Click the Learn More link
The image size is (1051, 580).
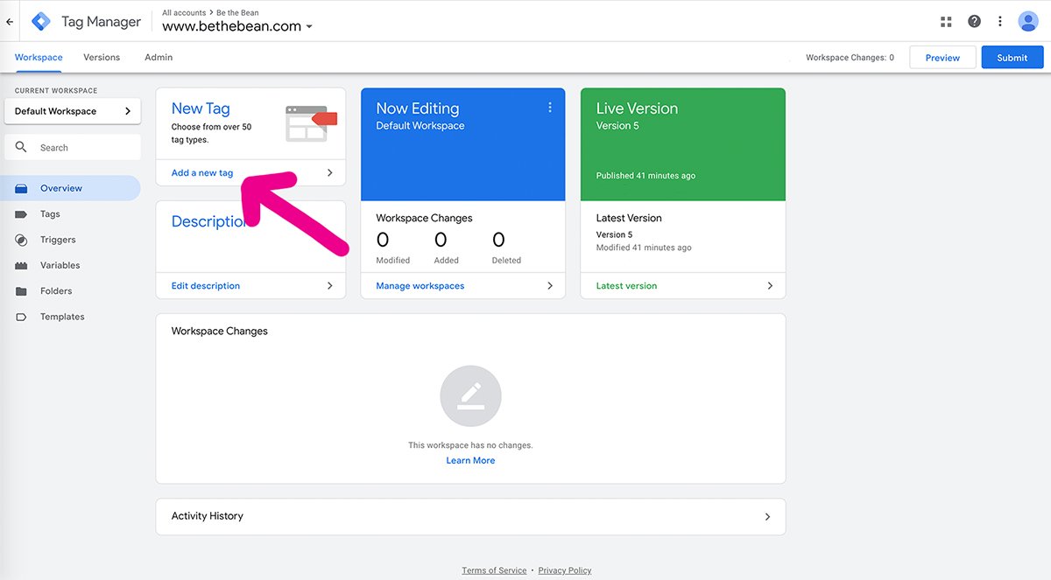tap(470, 461)
